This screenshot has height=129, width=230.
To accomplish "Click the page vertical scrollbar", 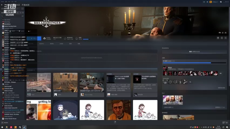I will coord(229,47).
